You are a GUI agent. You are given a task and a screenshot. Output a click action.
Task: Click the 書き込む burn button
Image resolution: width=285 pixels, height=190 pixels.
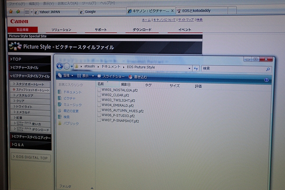[138, 77]
